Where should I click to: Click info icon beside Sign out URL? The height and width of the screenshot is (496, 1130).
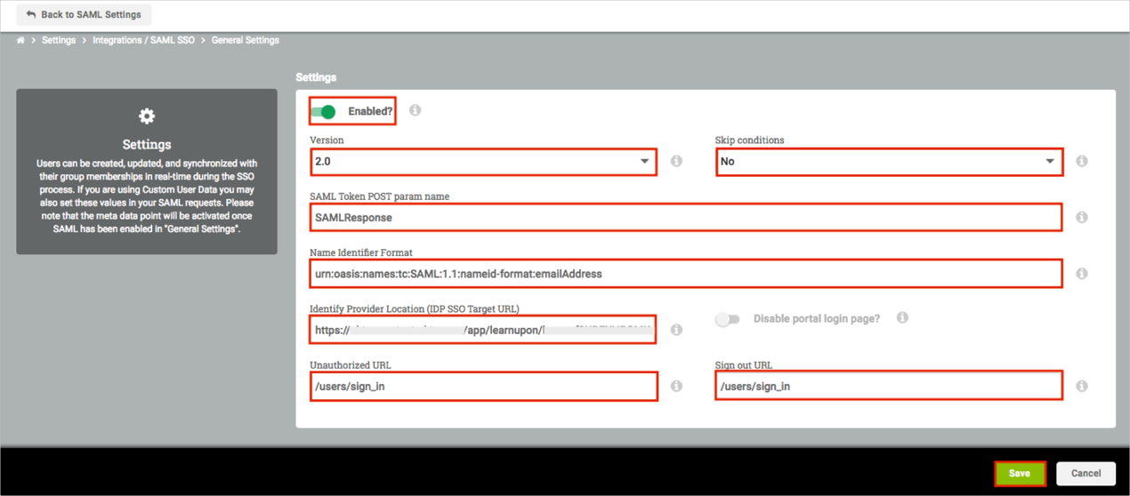1081,386
